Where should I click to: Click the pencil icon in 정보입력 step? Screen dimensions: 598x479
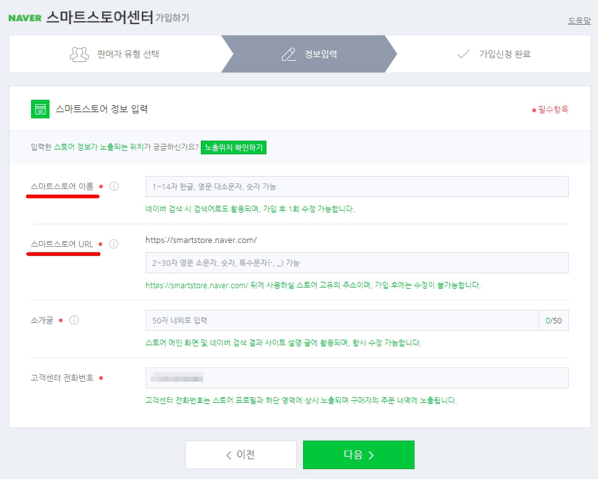289,54
